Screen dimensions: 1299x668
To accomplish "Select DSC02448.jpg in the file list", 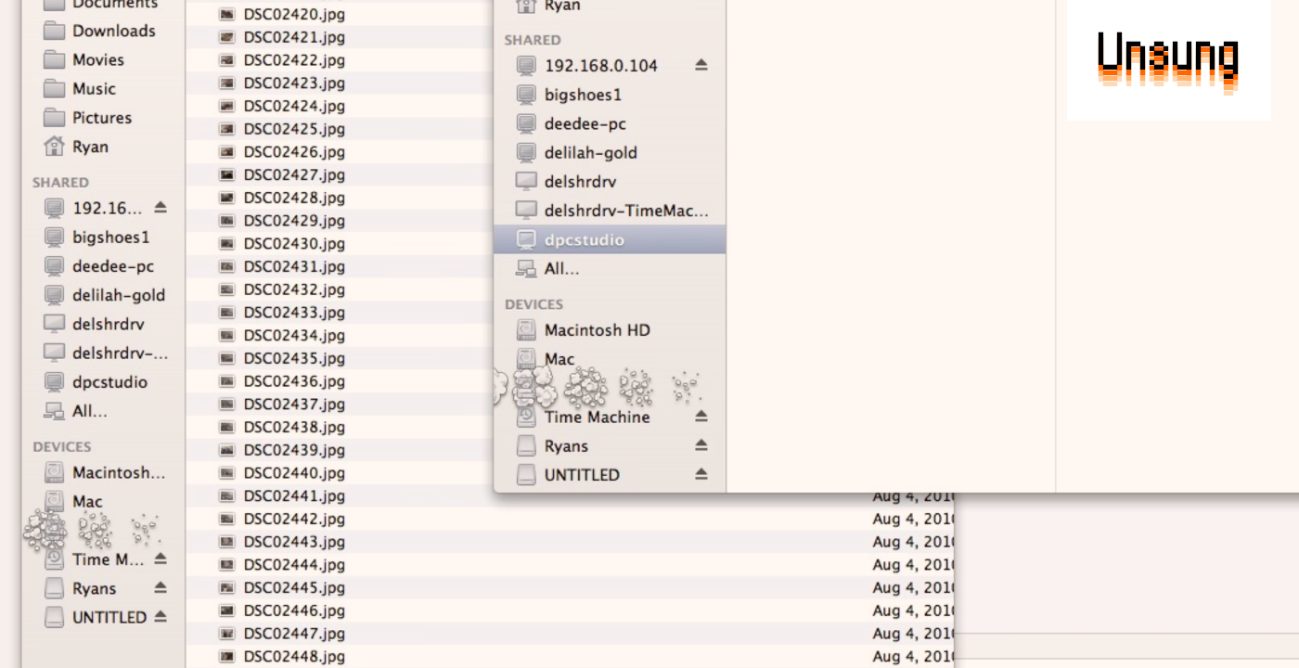I will point(289,655).
